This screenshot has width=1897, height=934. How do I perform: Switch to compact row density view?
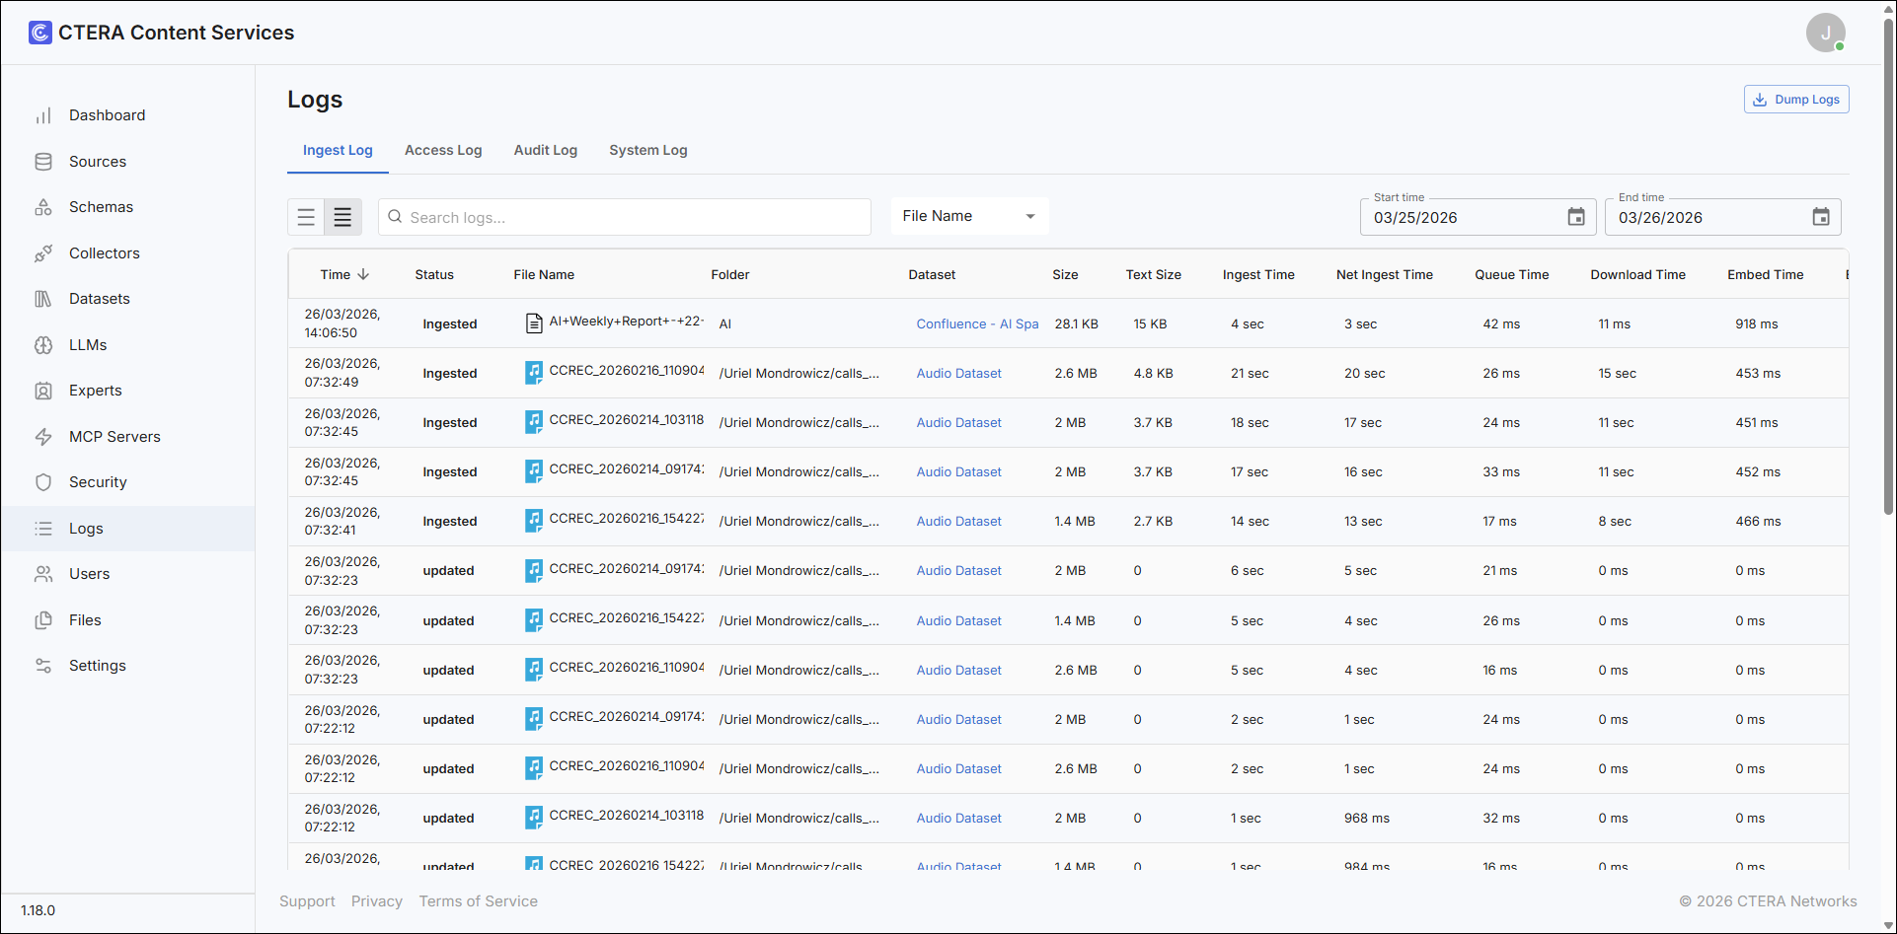(342, 217)
